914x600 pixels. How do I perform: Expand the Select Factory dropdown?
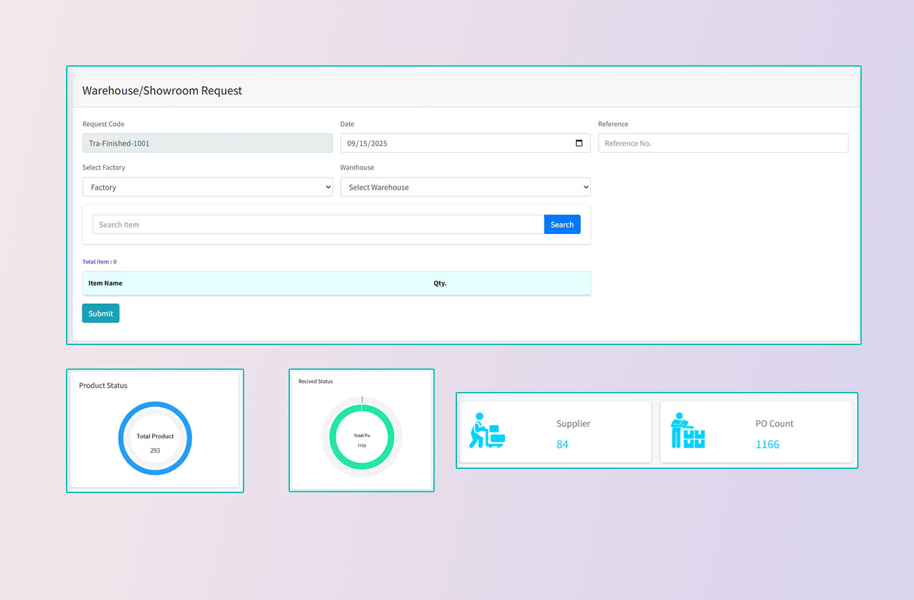coord(207,187)
